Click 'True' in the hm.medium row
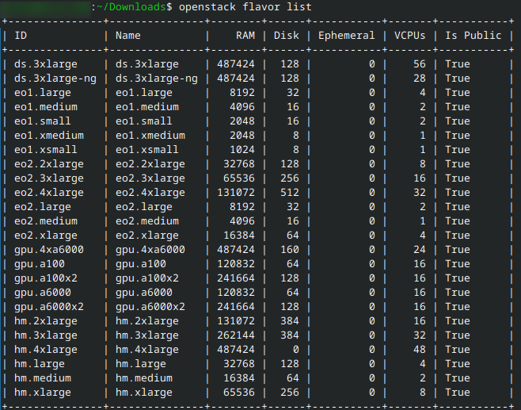 pos(458,378)
